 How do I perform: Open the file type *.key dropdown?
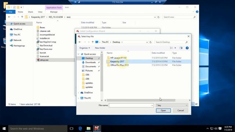click(x=172, y=105)
